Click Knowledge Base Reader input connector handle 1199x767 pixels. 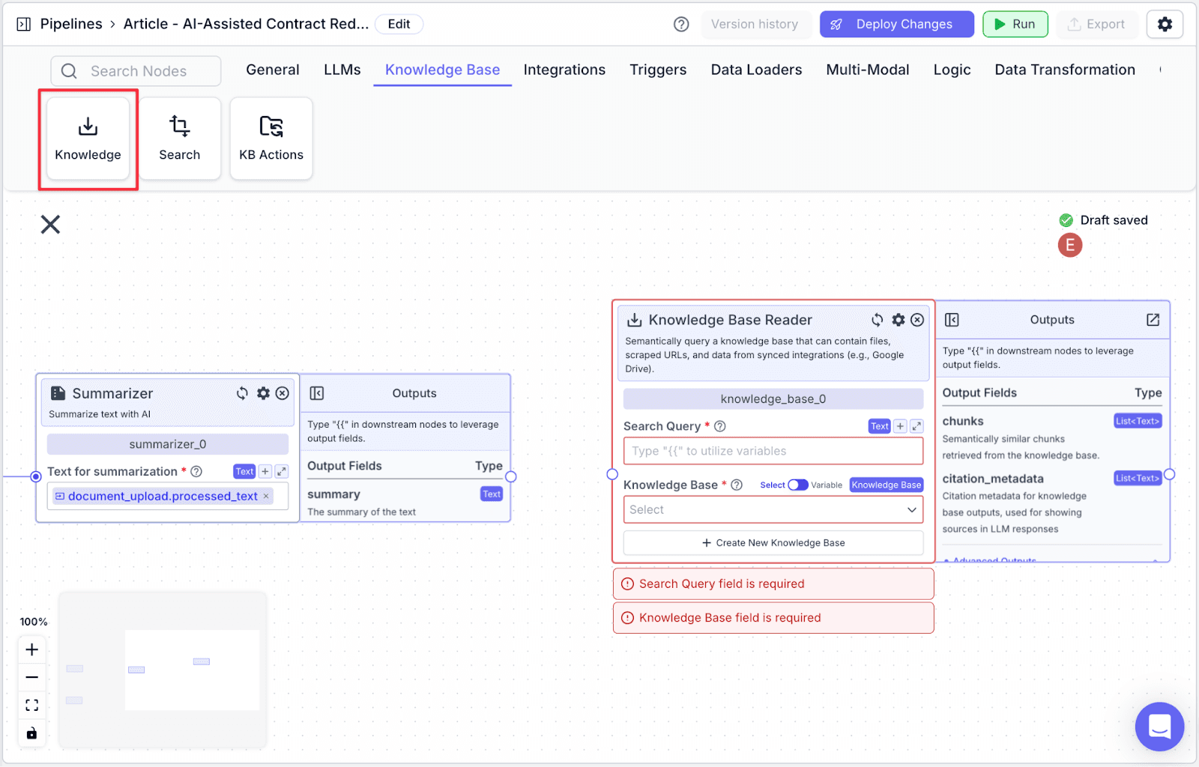tap(612, 474)
